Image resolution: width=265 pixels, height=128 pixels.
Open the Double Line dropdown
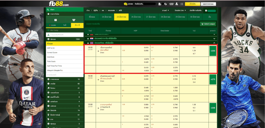click(180, 10)
